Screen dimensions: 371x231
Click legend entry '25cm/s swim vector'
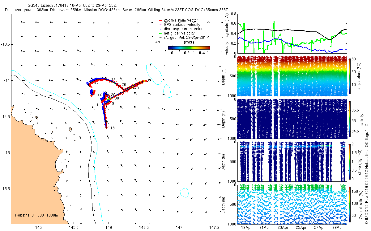click(x=181, y=20)
